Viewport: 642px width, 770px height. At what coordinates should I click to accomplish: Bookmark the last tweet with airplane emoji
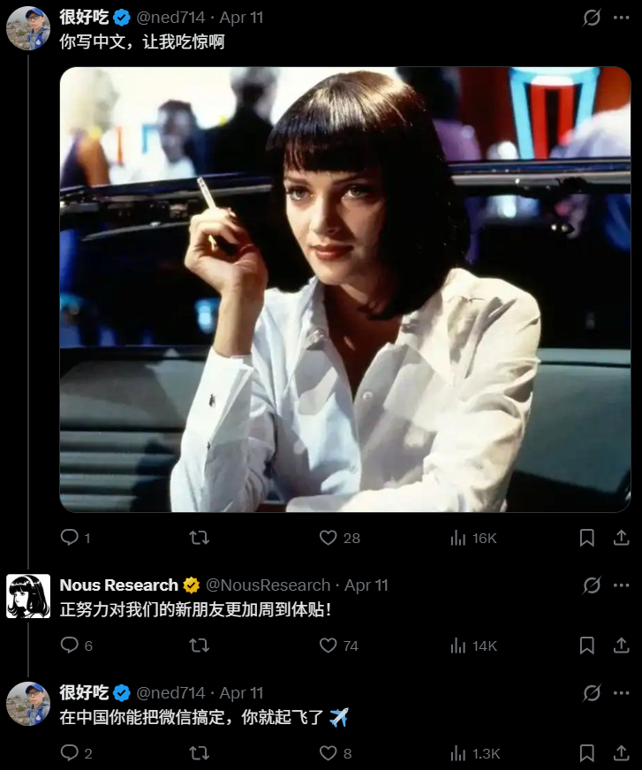coord(586,753)
